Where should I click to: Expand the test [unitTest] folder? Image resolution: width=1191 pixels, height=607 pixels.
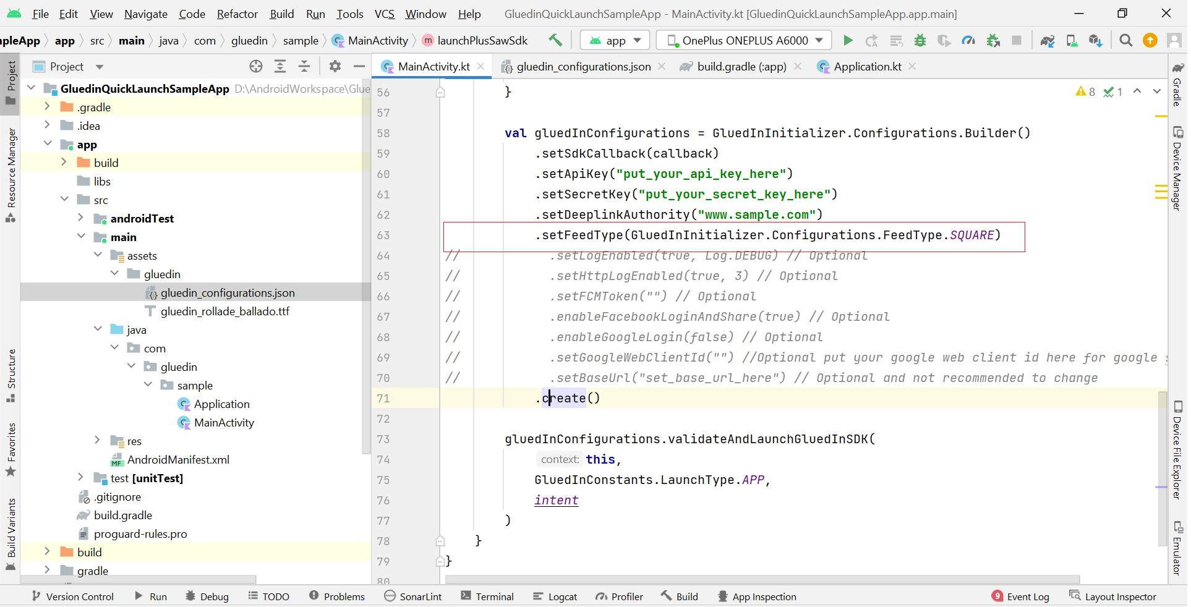coord(80,478)
